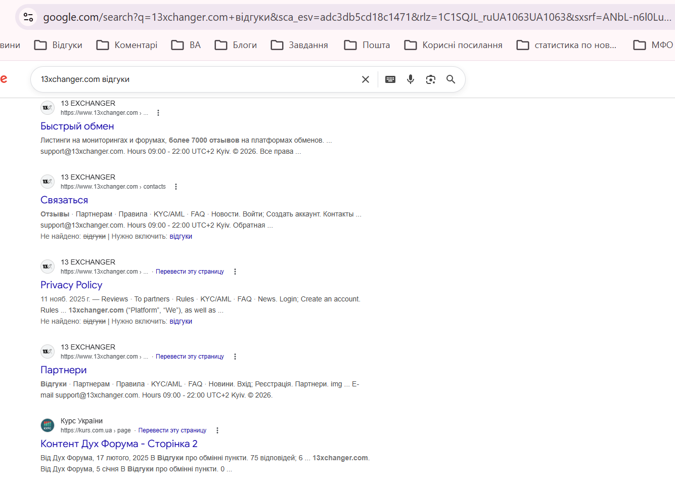Screen dimensions: 675x483
Task: Open МФО bookmarks folder
Action: (x=653, y=45)
